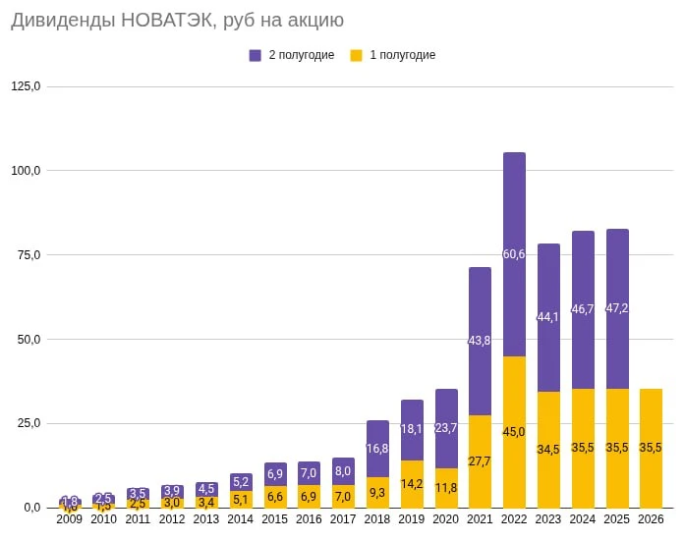
Task: Click the '3,5' value in the 2011 bar
Action: tap(138, 494)
